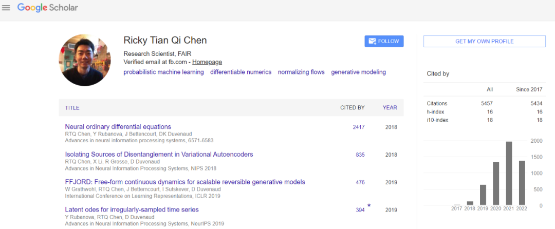Click the Google Scholar logo
555x229 pixels.
tap(47, 8)
